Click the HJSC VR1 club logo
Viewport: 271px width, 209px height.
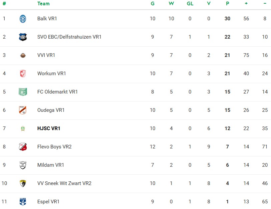(23, 128)
